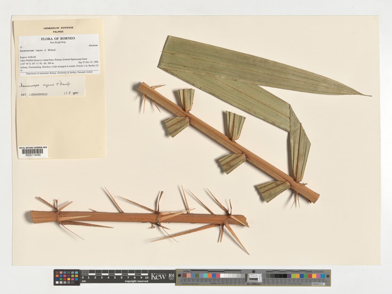
Task: Click the 'FLORA OF BORNEO' title
Action: click(58, 39)
